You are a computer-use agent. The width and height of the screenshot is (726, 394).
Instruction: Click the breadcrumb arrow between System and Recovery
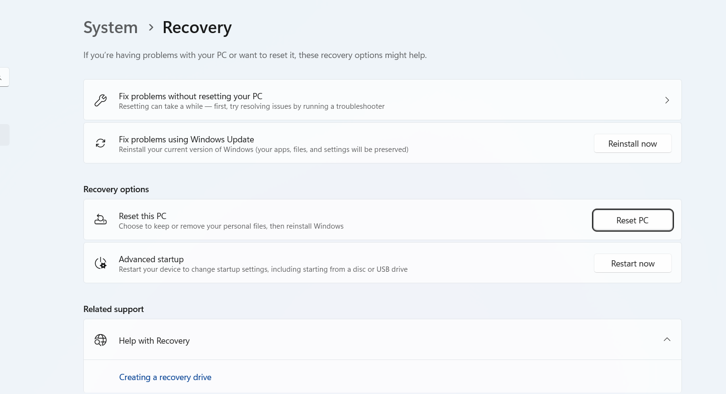click(151, 27)
